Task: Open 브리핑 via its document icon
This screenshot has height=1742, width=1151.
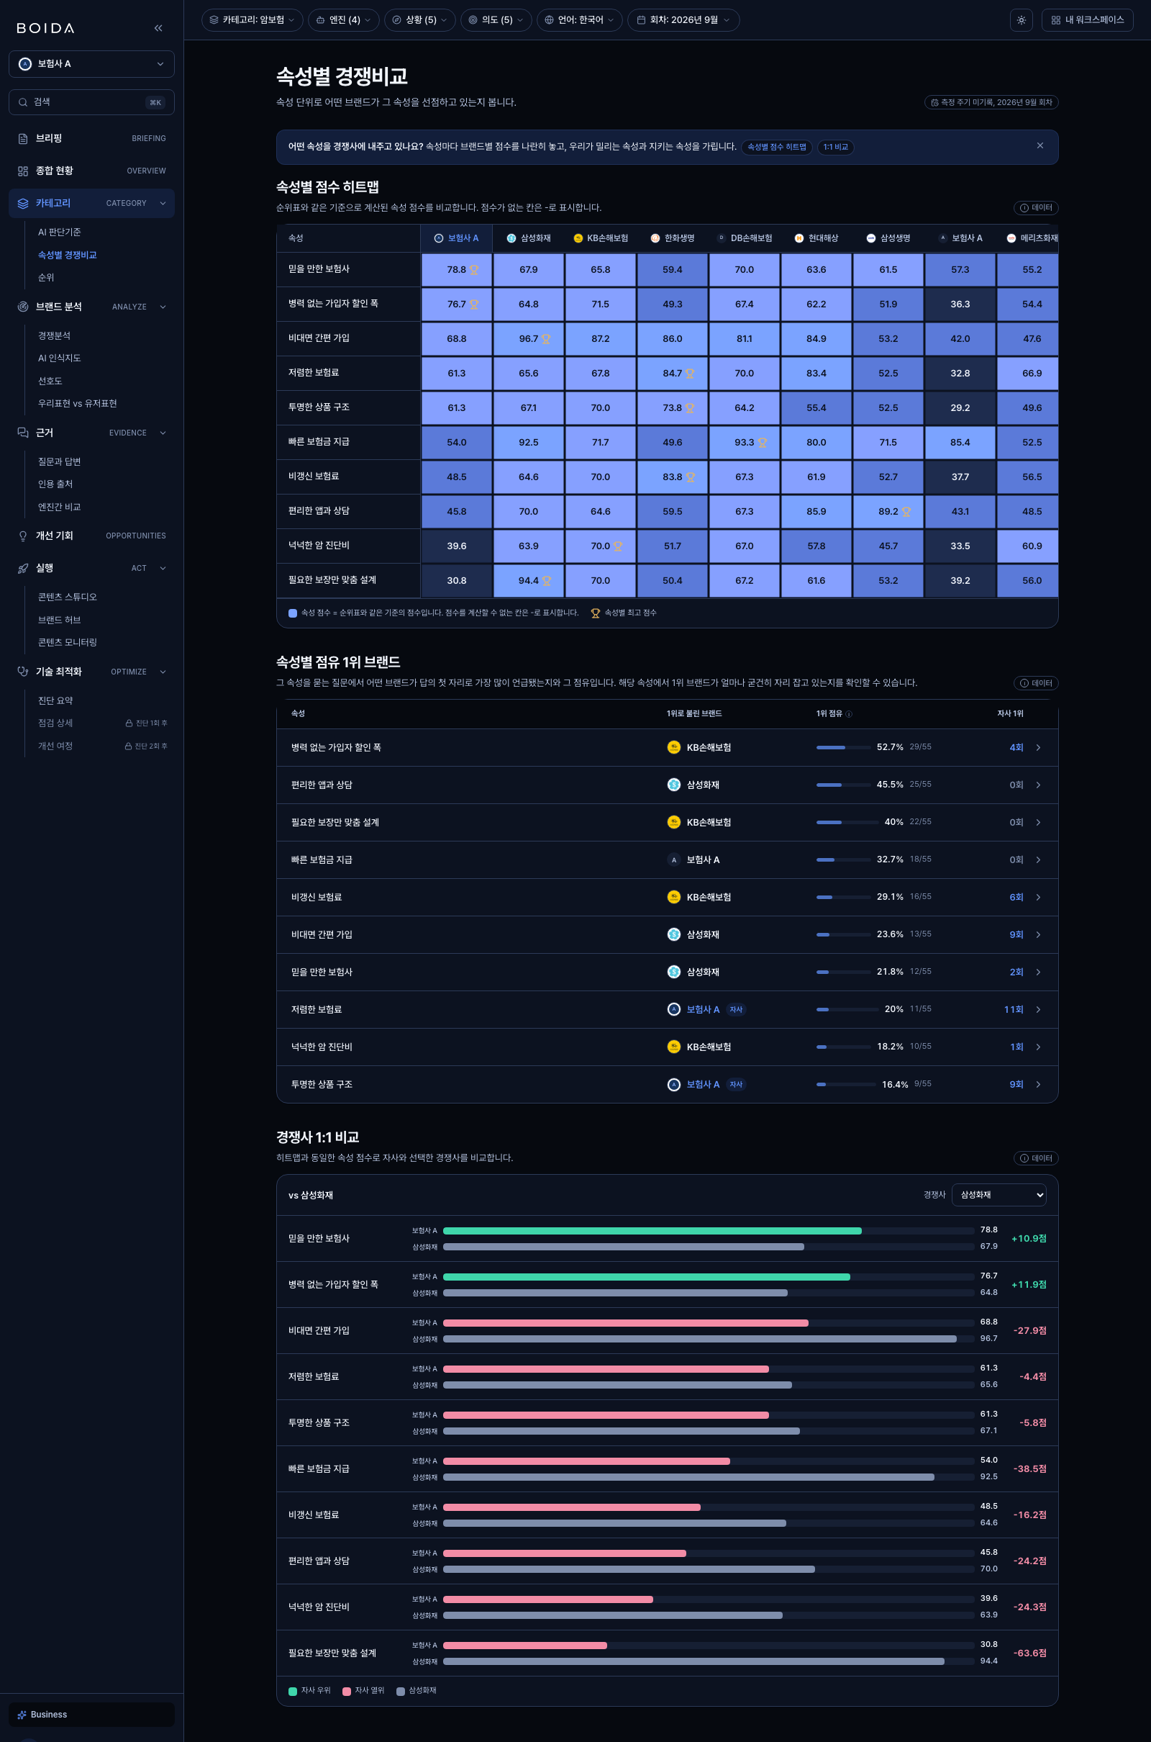Action: 23,138
